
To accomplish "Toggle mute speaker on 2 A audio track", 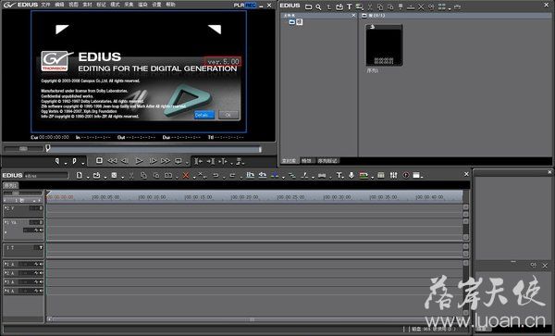I will tap(41, 273).
